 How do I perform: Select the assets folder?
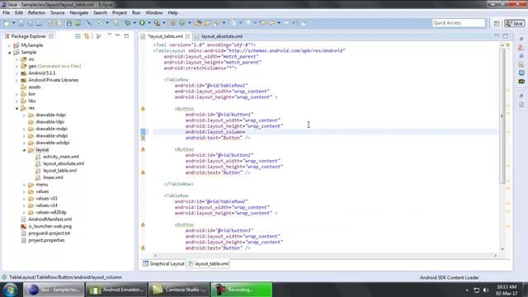click(x=35, y=87)
